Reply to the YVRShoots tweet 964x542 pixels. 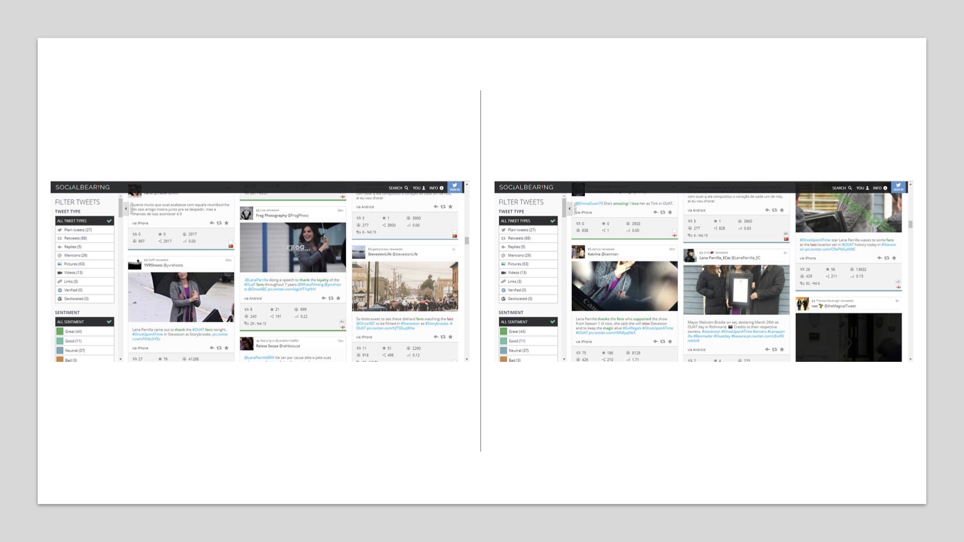coord(212,348)
